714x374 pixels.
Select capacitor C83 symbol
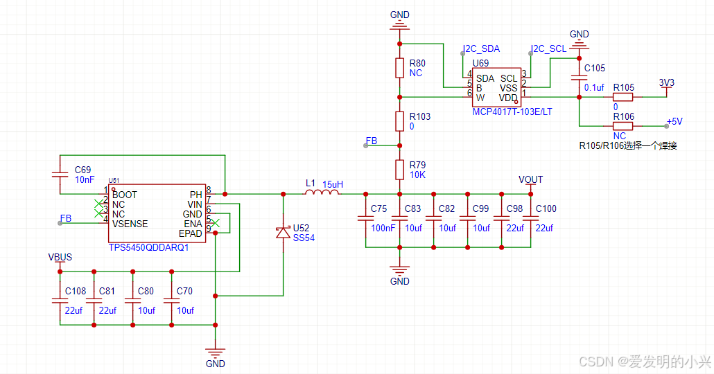399,218
